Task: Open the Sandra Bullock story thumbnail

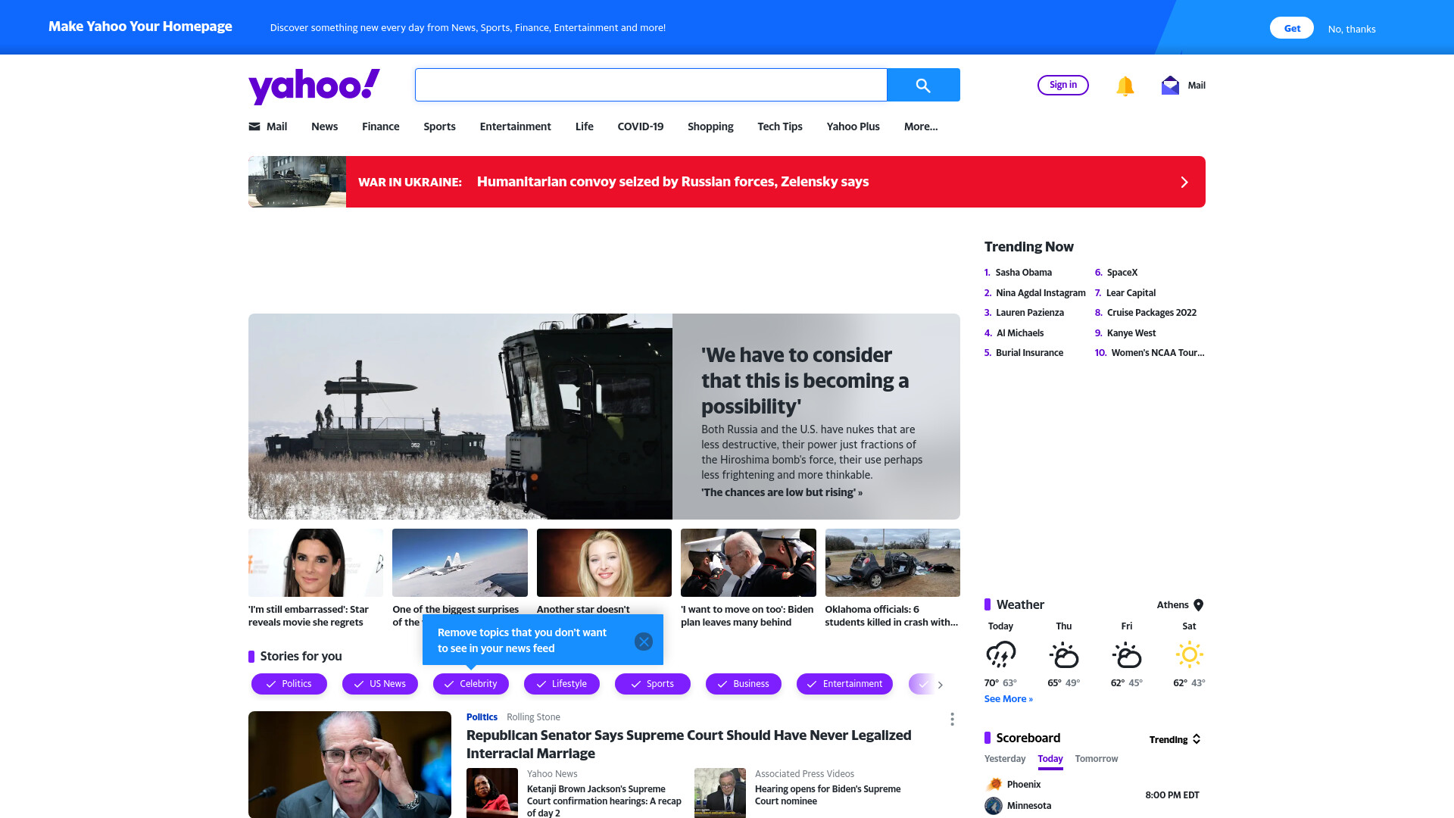Action: pos(316,563)
